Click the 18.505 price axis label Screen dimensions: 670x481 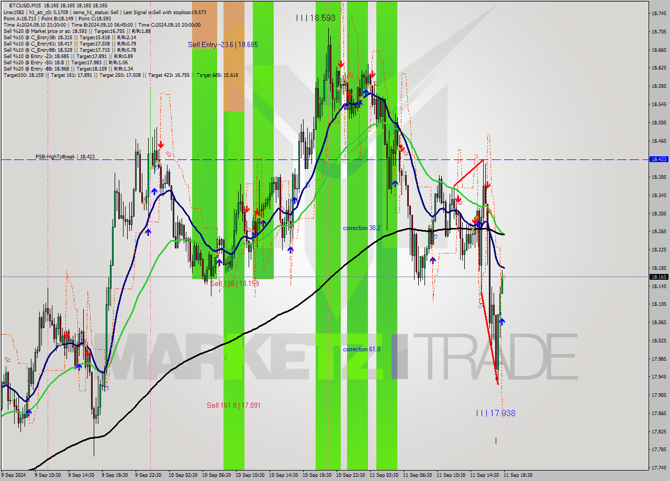coord(658,122)
